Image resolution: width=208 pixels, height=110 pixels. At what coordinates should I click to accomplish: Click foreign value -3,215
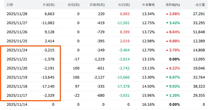tap(49, 50)
